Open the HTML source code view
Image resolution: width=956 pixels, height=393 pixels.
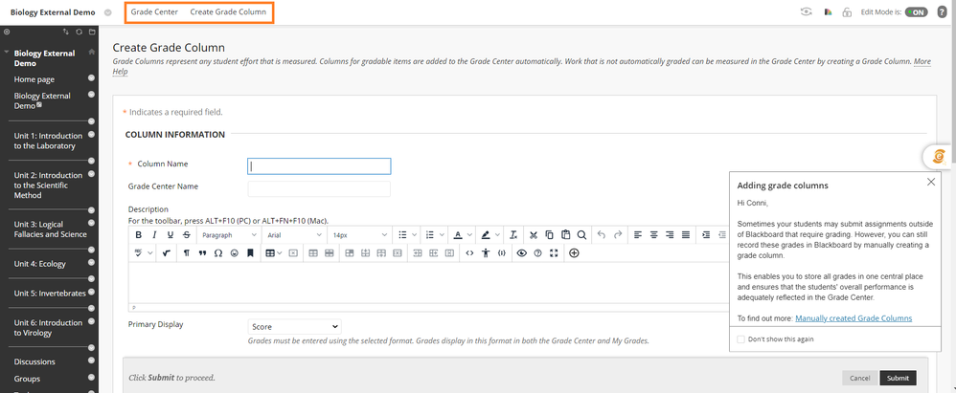click(x=468, y=253)
